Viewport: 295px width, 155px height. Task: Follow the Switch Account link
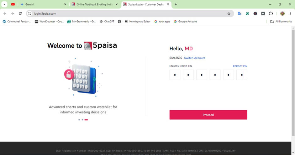point(195,58)
